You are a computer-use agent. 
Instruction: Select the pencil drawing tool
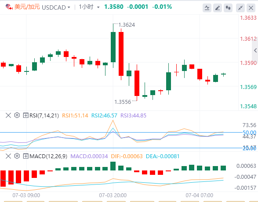point(218,8)
